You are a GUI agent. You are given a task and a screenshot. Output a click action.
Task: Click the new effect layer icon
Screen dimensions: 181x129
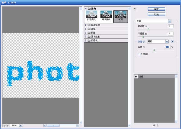[154, 125]
